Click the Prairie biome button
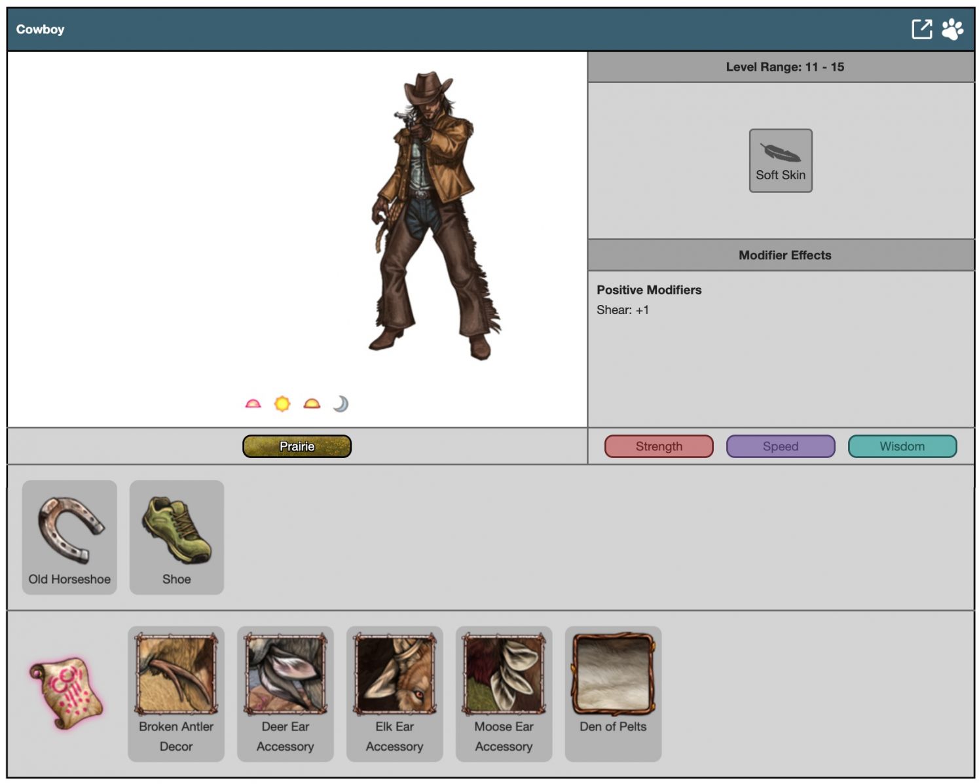 (297, 446)
